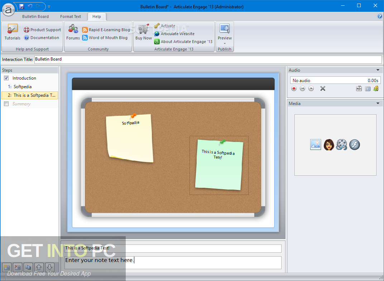
Task: Open the Forums community page
Action: [73, 32]
